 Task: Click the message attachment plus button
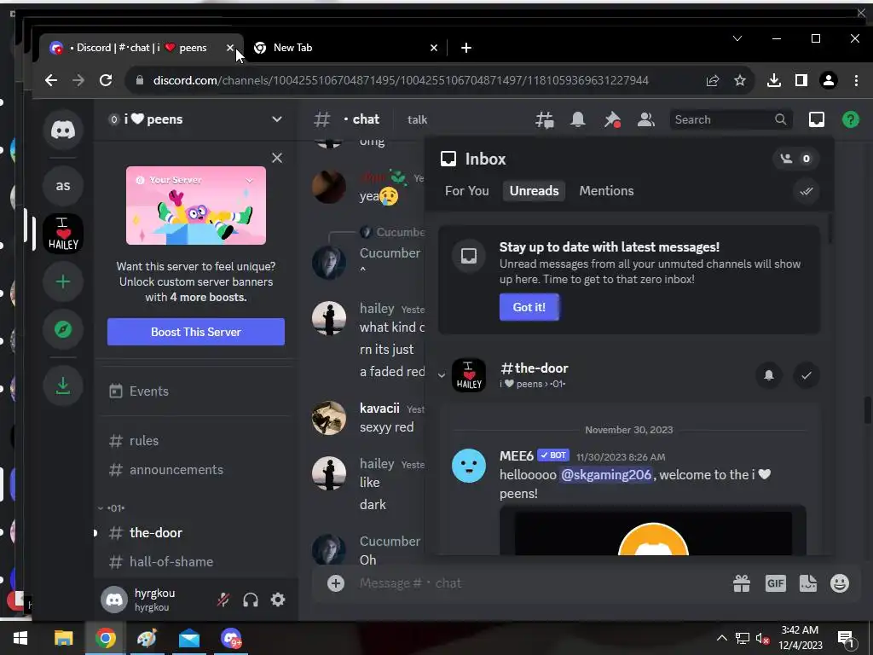click(336, 583)
